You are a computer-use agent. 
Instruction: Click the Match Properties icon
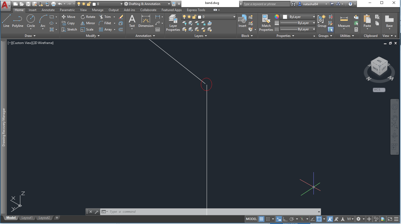coord(266,23)
